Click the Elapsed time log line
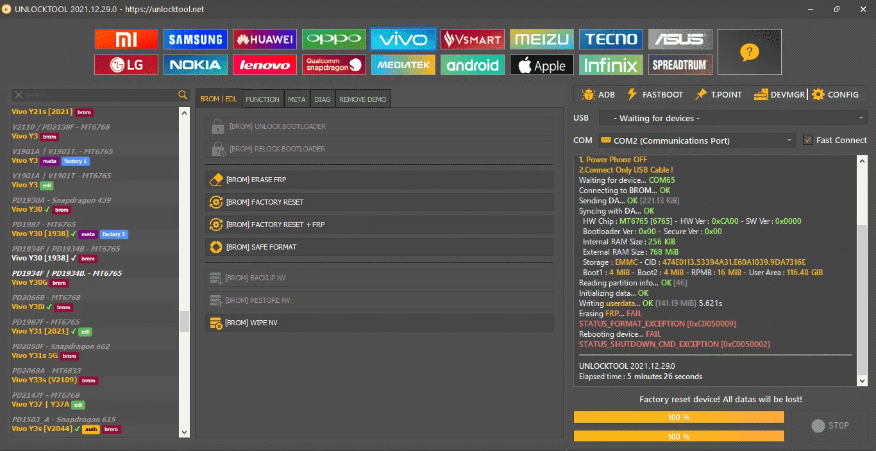The height and width of the screenshot is (451, 876). (641, 377)
